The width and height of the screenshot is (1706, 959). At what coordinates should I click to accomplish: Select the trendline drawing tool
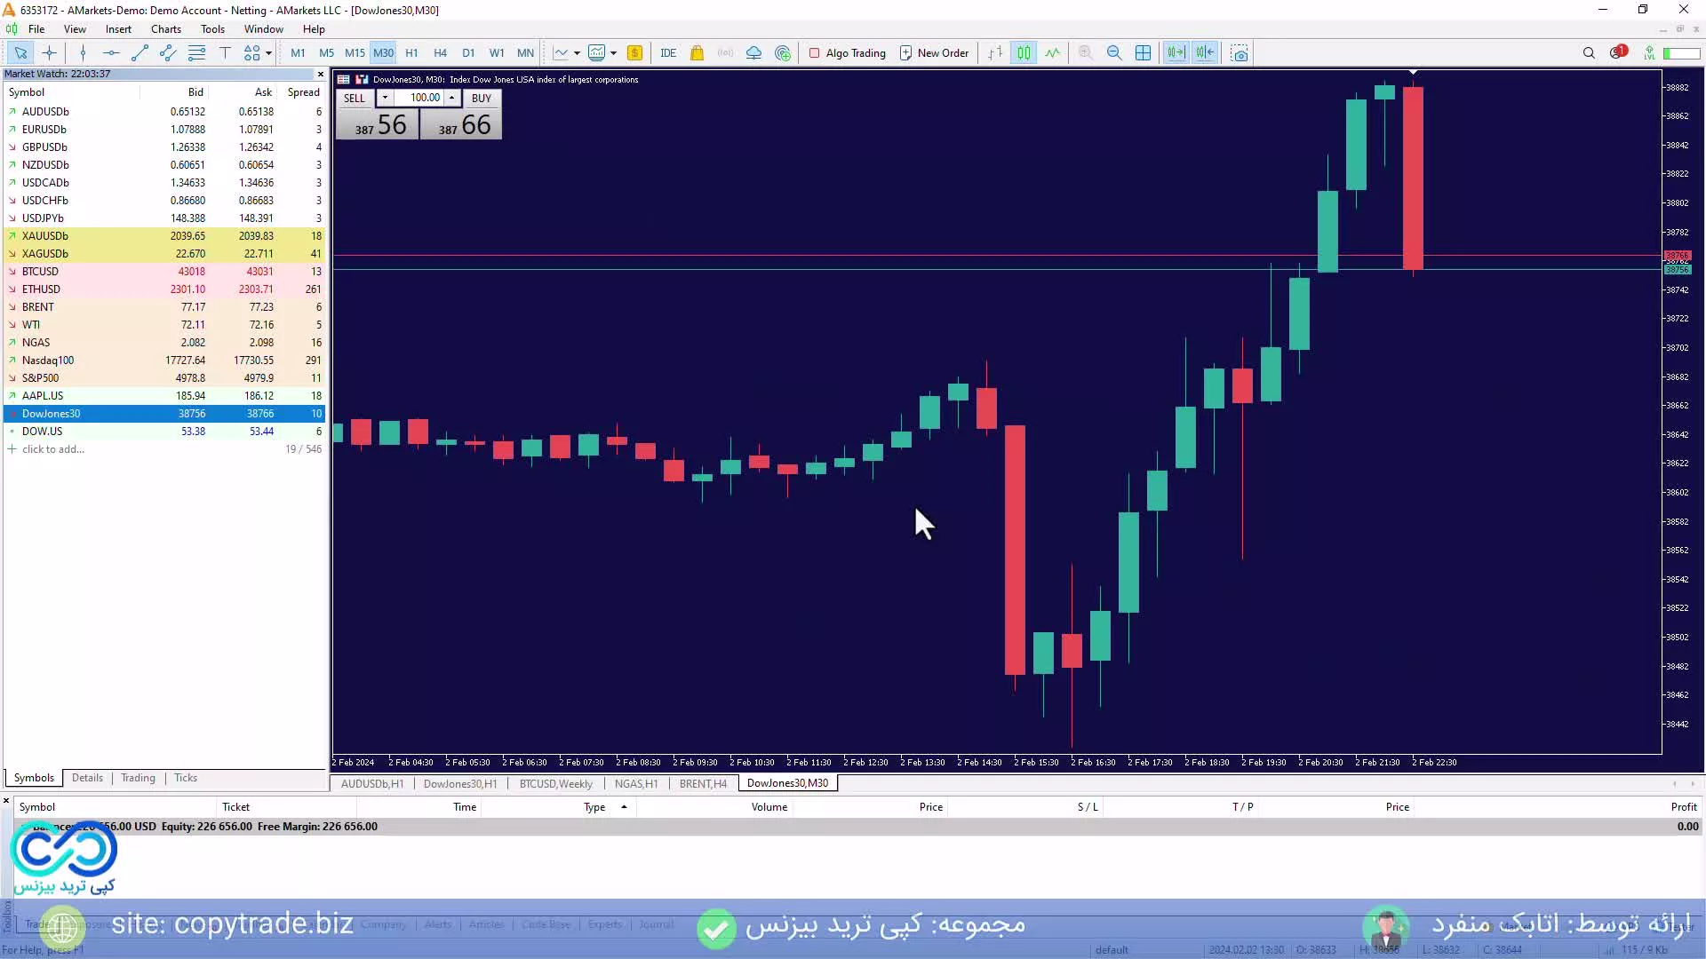(x=140, y=53)
